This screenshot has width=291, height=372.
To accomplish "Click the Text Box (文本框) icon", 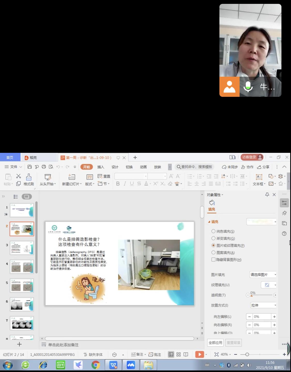I will 259,177.
